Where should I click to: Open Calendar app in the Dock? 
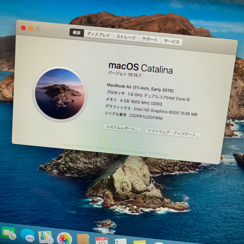pyautogui.click(x=101, y=241)
